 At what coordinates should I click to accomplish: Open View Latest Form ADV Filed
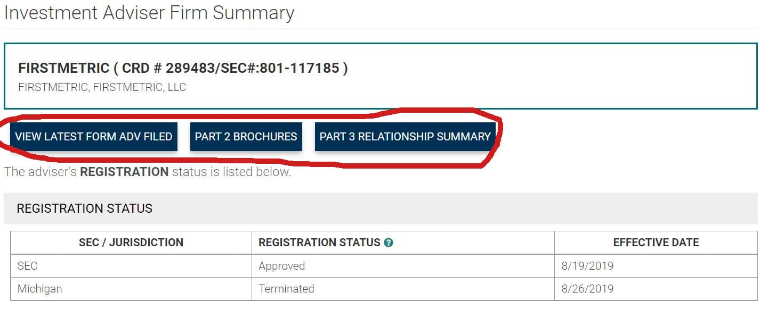(94, 137)
